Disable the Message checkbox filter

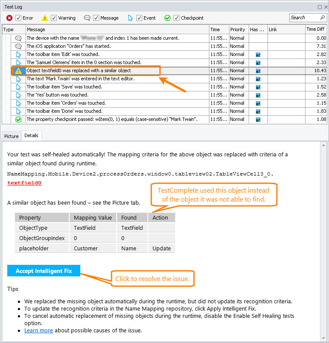pyautogui.click(x=96, y=18)
